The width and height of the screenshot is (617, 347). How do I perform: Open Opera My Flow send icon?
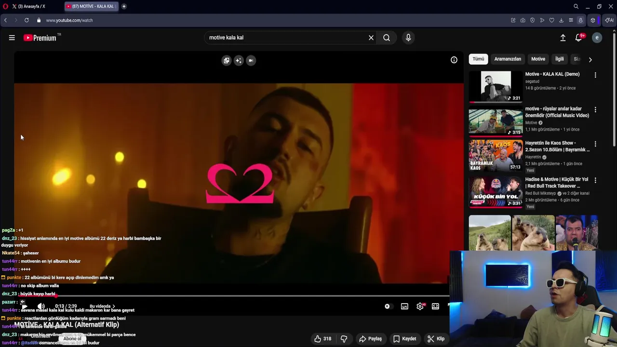pos(542,20)
